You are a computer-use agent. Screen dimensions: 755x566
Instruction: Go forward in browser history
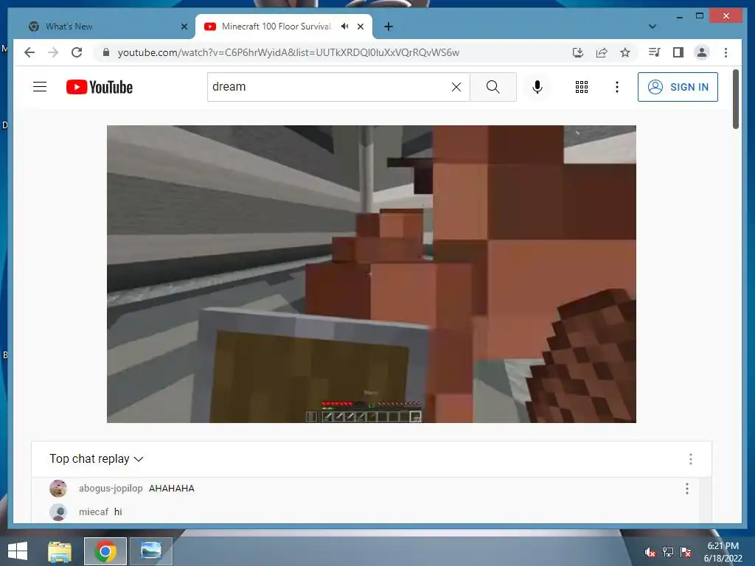coord(53,52)
